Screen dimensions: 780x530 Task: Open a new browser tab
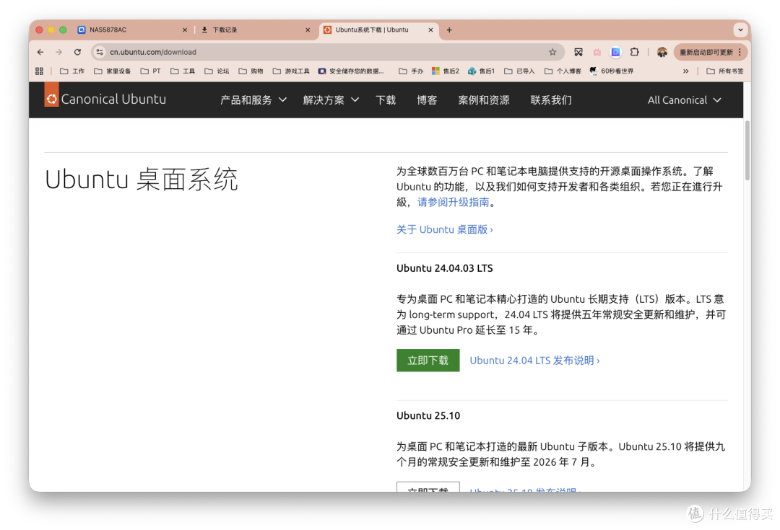coord(449,30)
